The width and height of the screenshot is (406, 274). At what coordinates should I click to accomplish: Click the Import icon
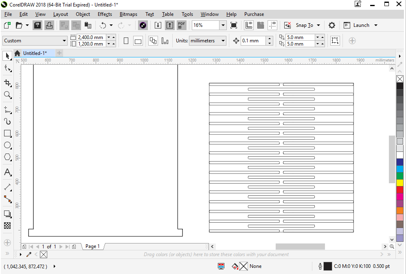point(158,25)
